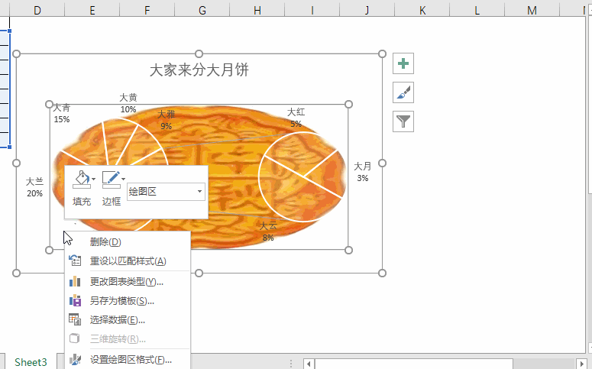Open the Chart Filters funnel button
Viewport: 592px width, 369px height.
click(403, 121)
